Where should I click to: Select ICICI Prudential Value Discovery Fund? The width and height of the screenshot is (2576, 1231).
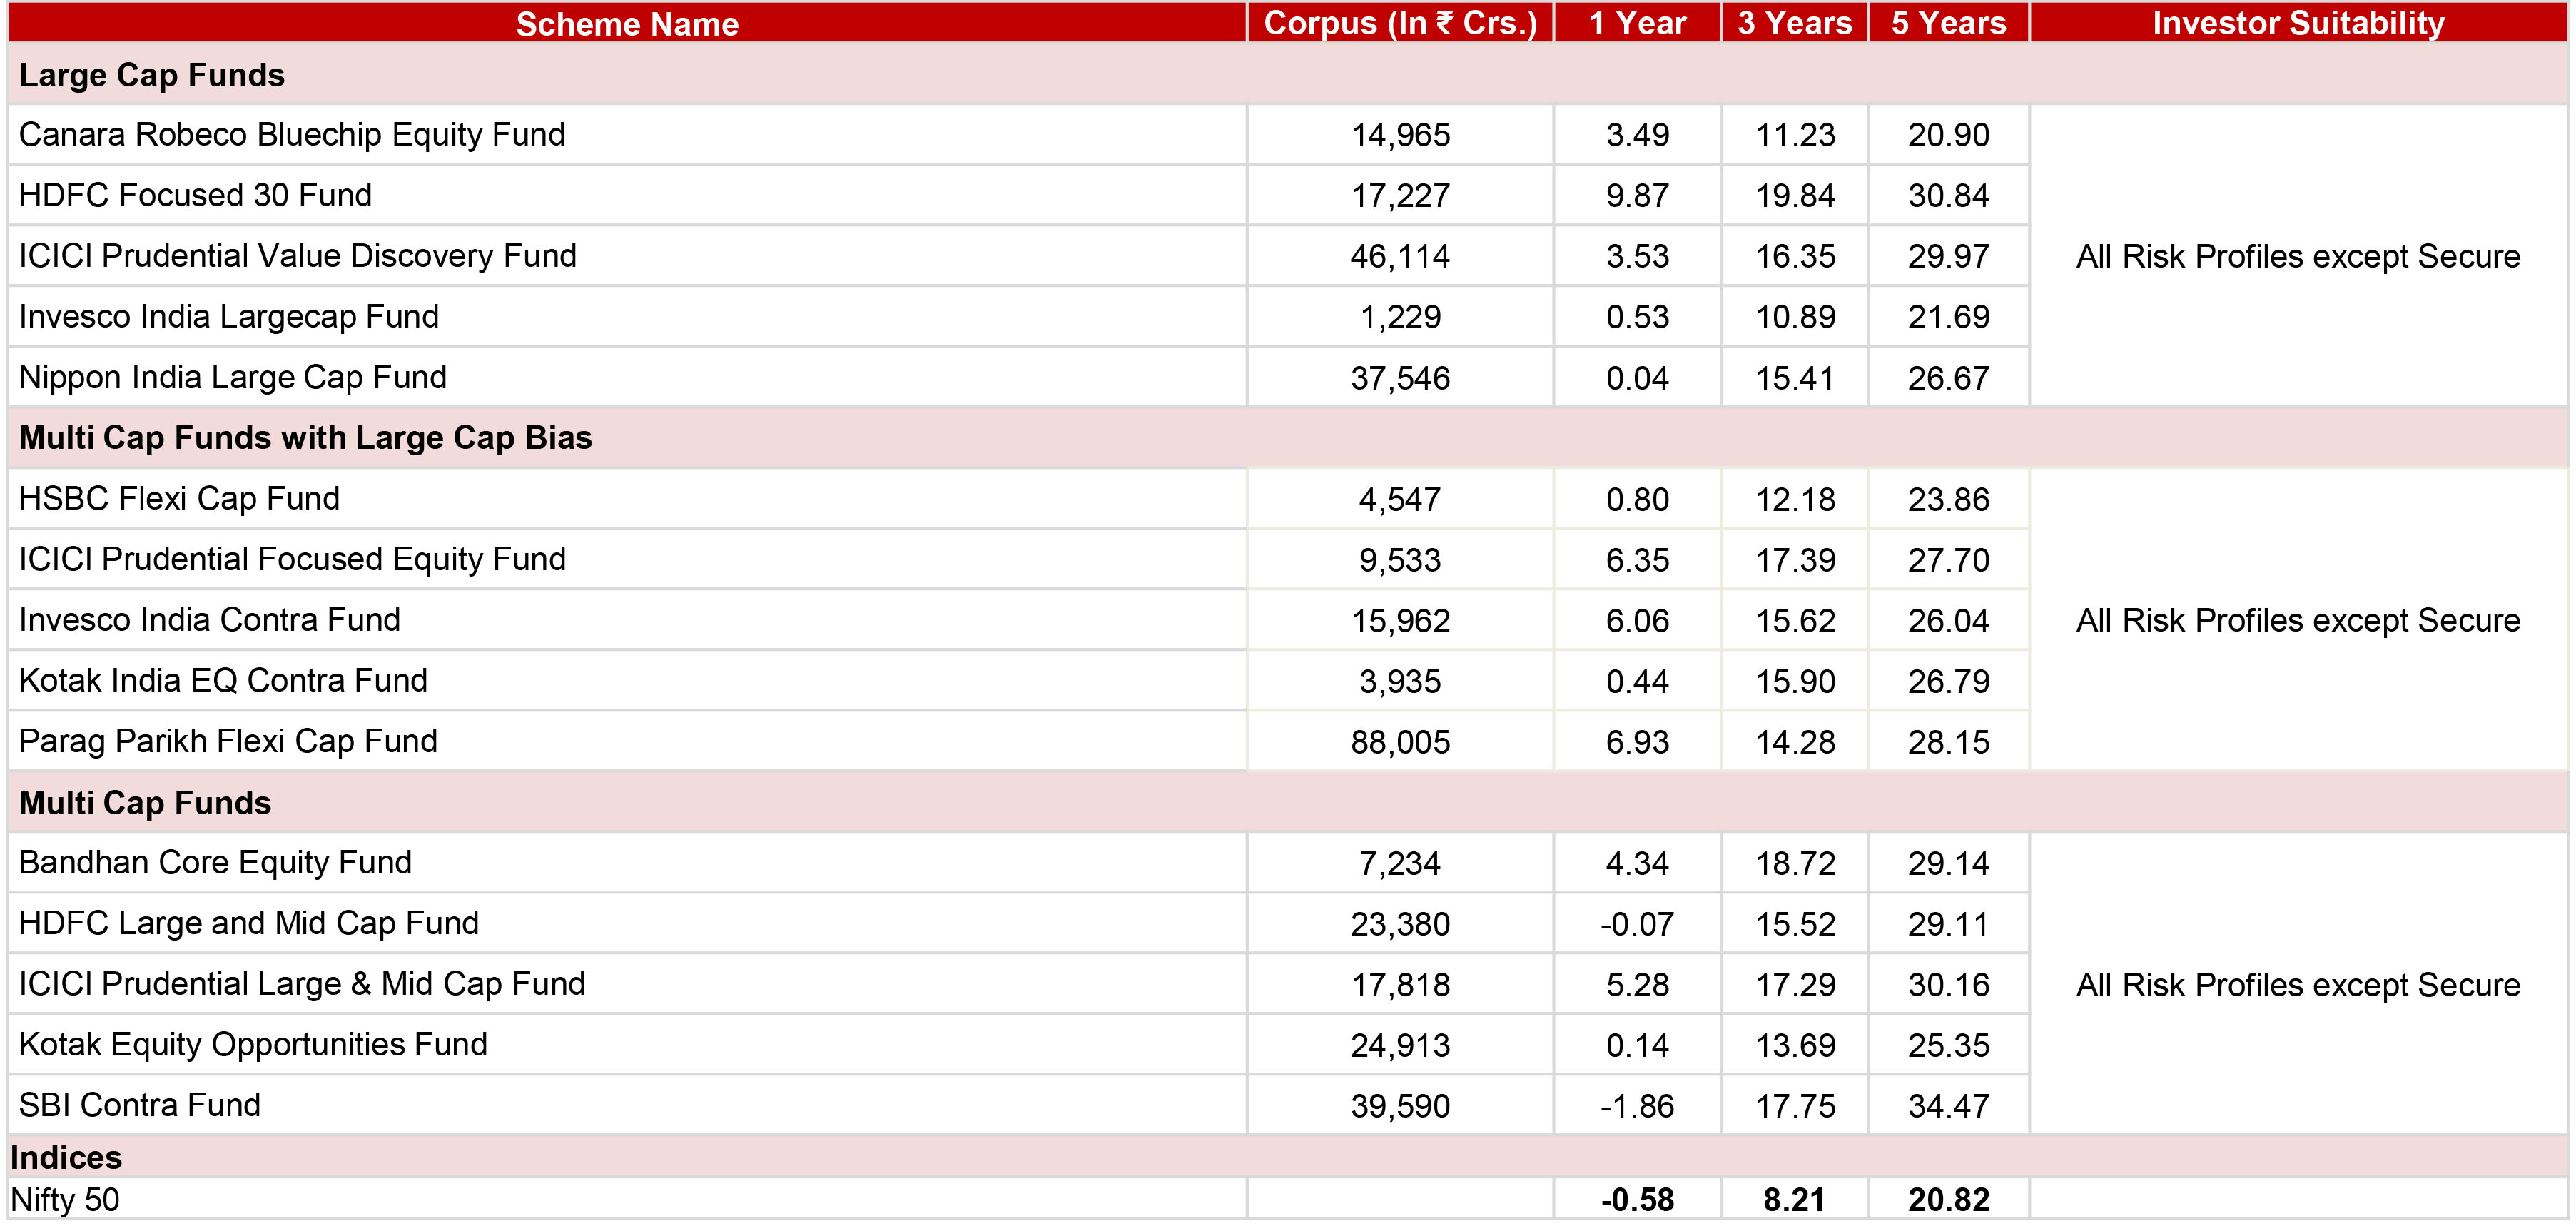tap(298, 256)
